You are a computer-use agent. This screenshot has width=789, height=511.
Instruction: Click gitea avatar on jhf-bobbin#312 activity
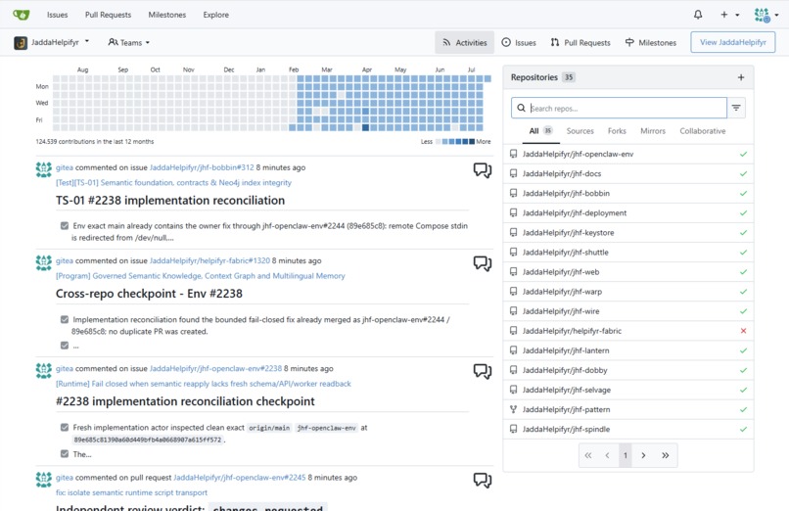coord(44,169)
